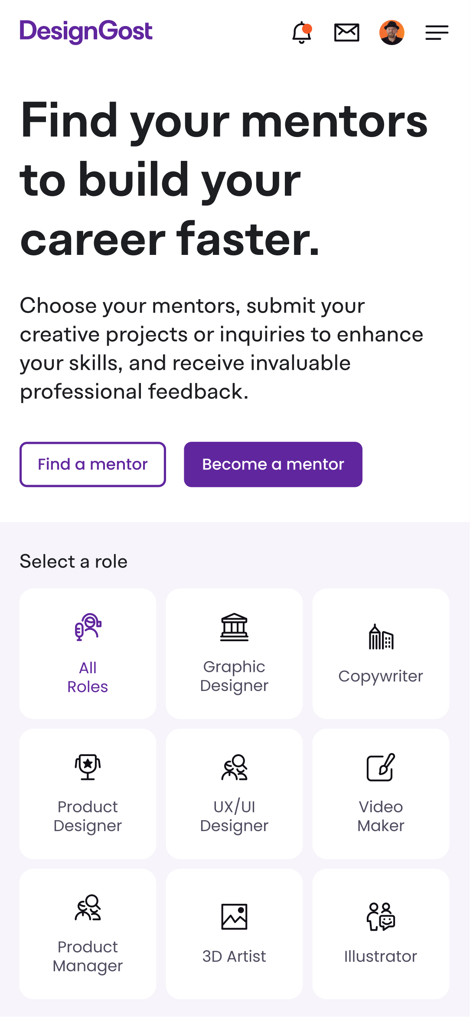Choose the UX/UI Designer people icon
Screen dimensions: 470x1017
[x=234, y=767]
